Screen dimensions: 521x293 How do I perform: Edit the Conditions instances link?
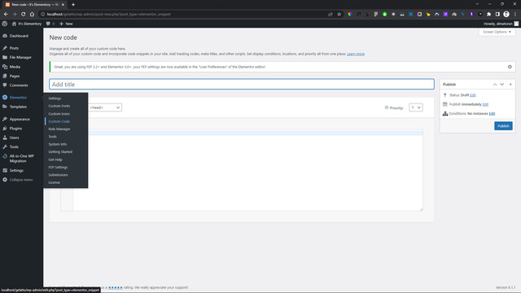492,114
